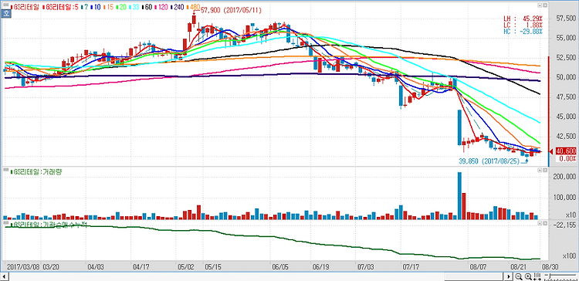Screen dimensions: 579x281
Task: Select the 5-day moving average legend
Action: click(x=60, y=7)
